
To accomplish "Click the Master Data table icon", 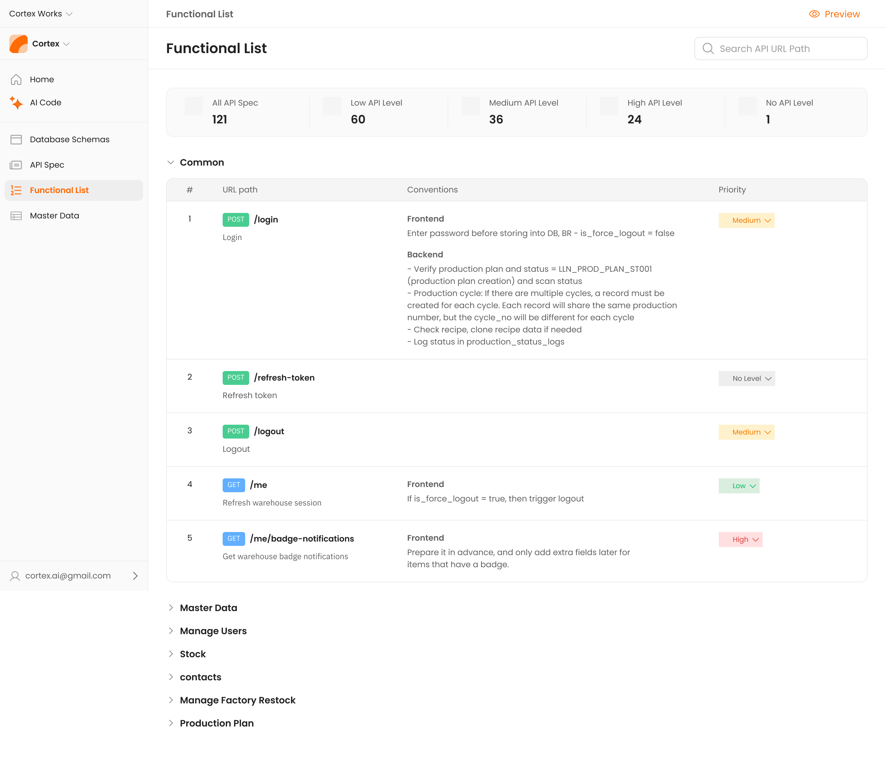I will [x=16, y=216].
